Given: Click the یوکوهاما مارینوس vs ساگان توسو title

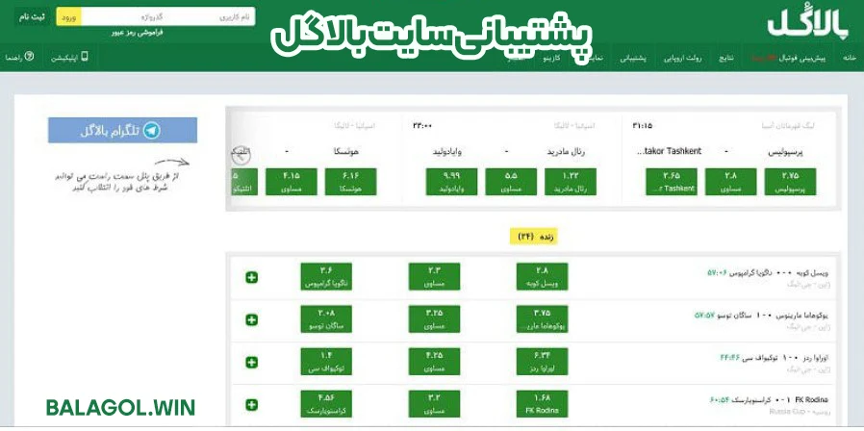Looking at the screenshot, I should pyautogui.click(x=774, y=316).
